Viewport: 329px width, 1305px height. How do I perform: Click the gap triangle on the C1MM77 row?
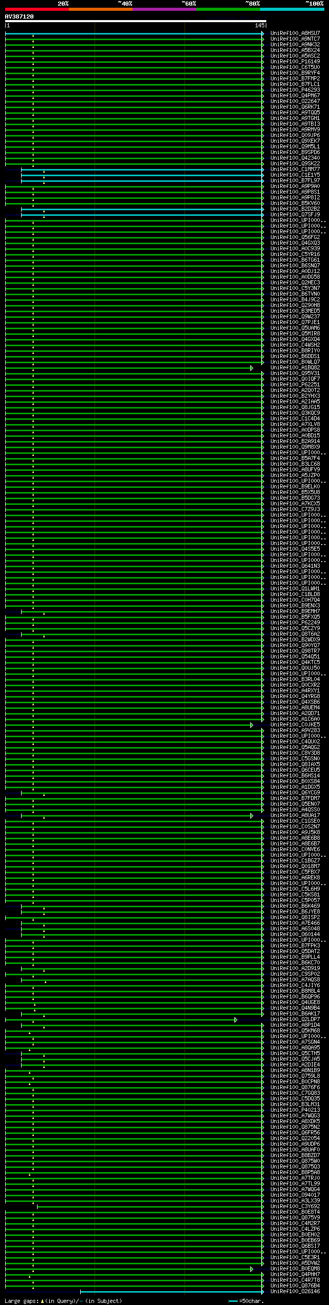coord(44,172)
